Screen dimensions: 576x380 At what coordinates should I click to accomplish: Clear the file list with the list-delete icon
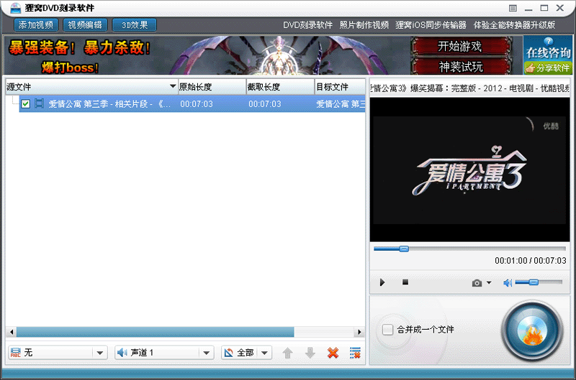click(355, 353)
